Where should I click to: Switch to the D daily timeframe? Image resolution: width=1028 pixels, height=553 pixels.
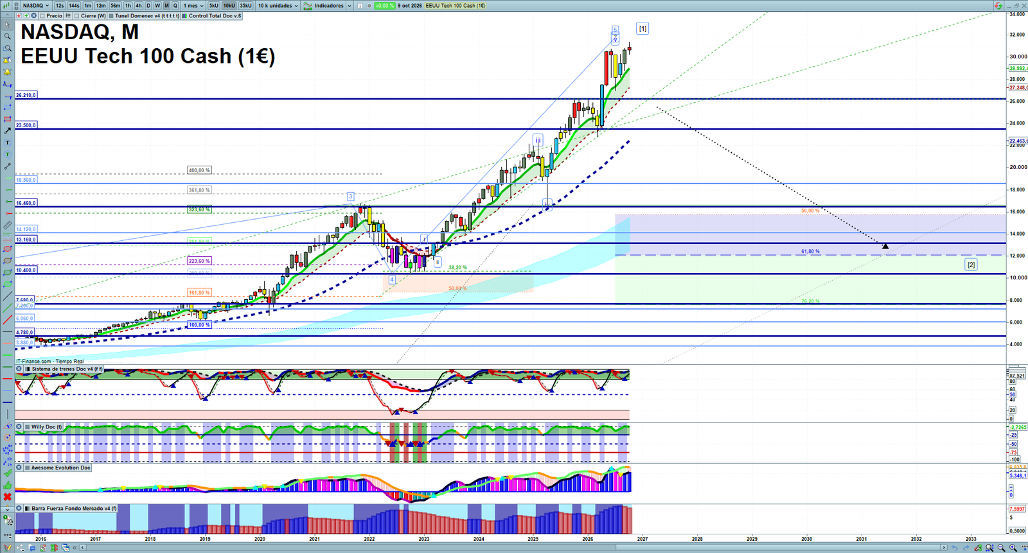point(148,6)
